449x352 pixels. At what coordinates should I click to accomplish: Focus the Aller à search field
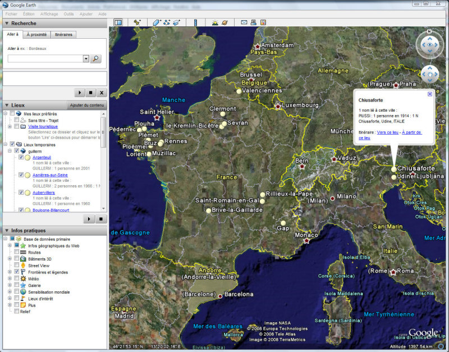45,58
